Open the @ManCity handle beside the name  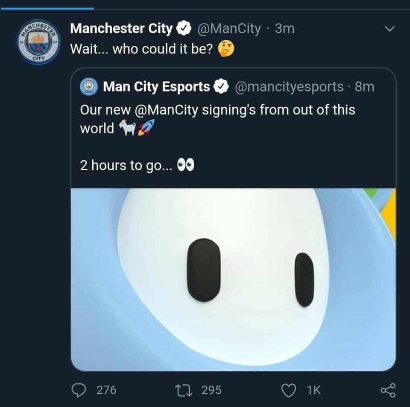(230, 29)
